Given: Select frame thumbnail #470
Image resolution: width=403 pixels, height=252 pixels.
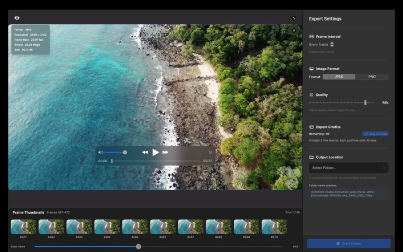Looking at the screenshot, I should pos(274,227).
